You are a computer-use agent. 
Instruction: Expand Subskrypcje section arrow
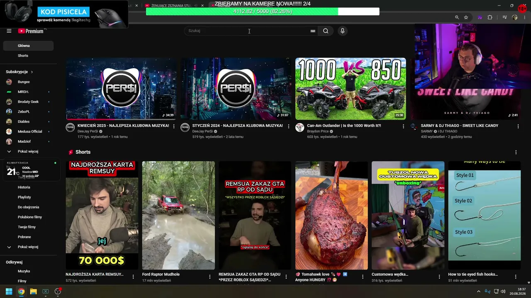tap(32, 72)
